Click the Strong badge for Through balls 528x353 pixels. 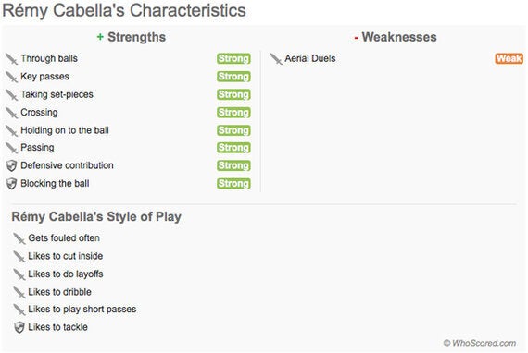tap(233, 58)
